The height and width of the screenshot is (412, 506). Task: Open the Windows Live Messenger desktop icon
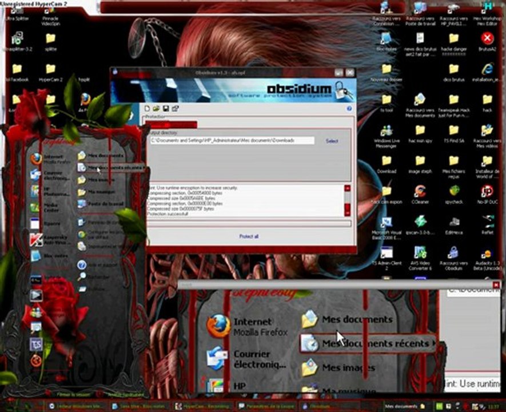[x=387, y=137]
